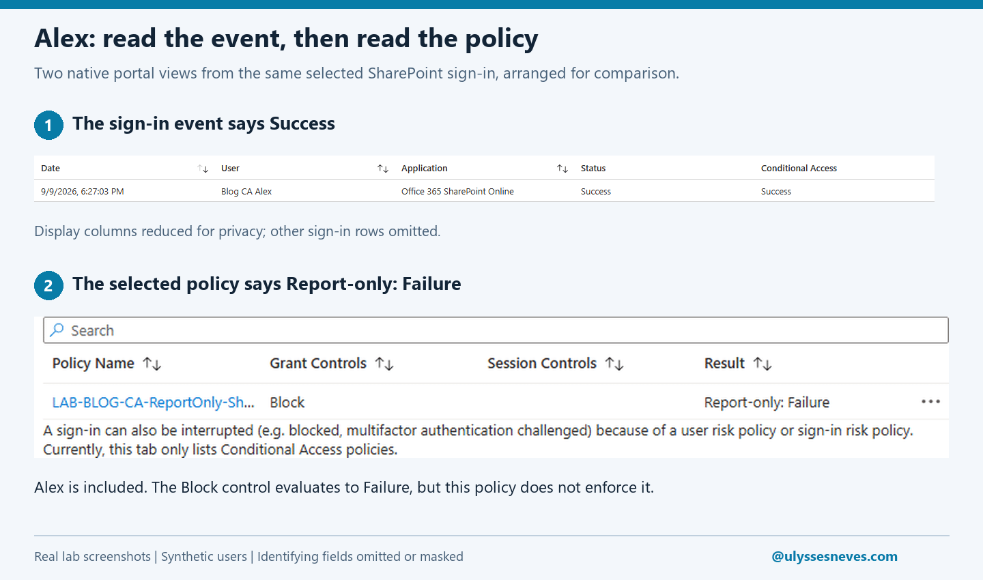Click the User column header
The width and height of the screenshot is (983, 580).
(230, 169)
